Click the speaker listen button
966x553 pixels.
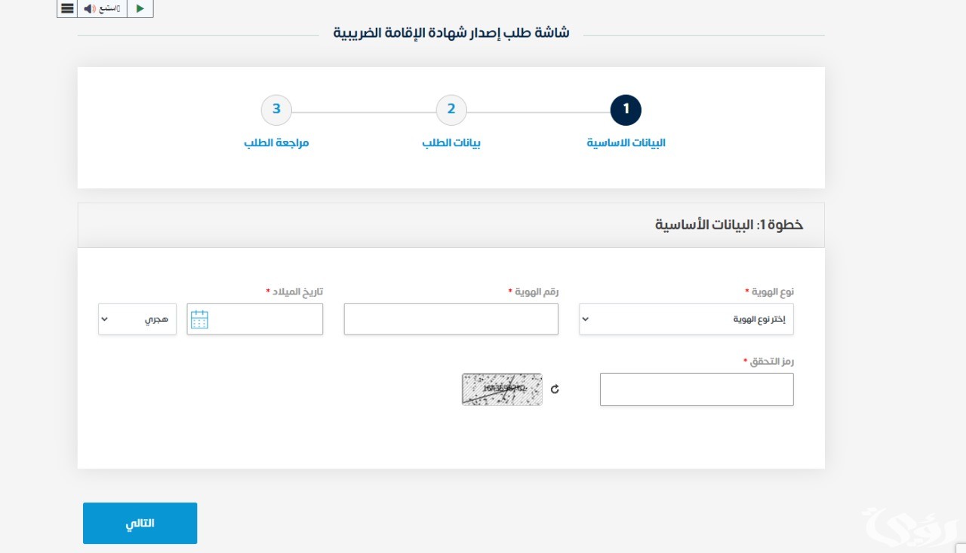pos(102,8)
